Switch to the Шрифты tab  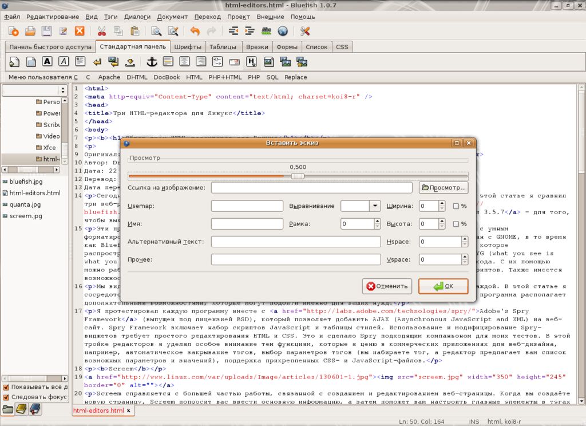(x=188, y=47)
